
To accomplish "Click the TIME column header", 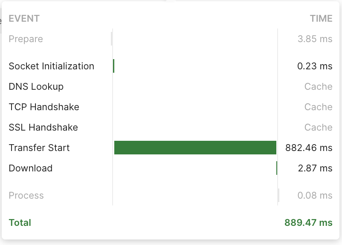I will (x=321, y=18).
